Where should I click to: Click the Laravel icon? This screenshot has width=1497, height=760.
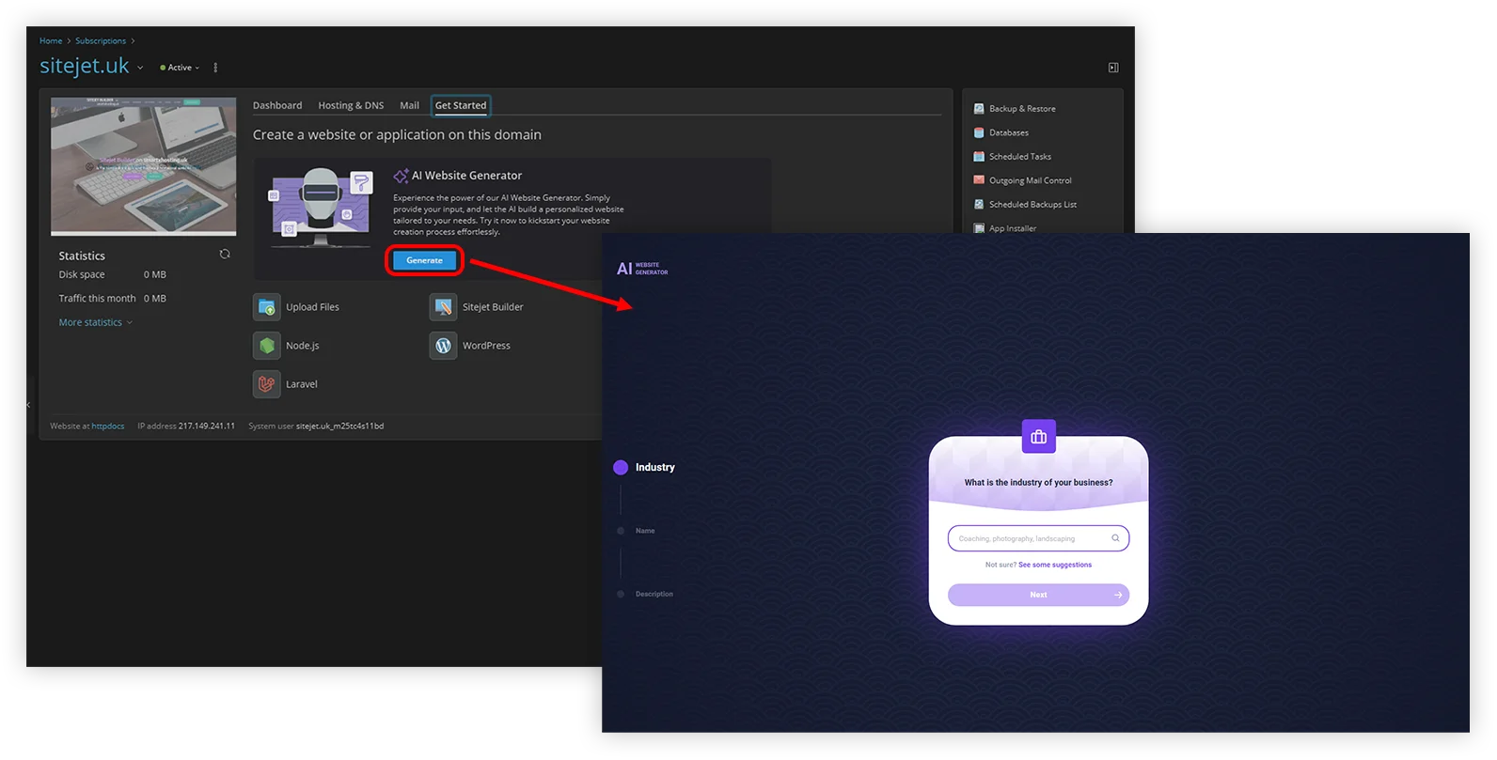(267, 384)
